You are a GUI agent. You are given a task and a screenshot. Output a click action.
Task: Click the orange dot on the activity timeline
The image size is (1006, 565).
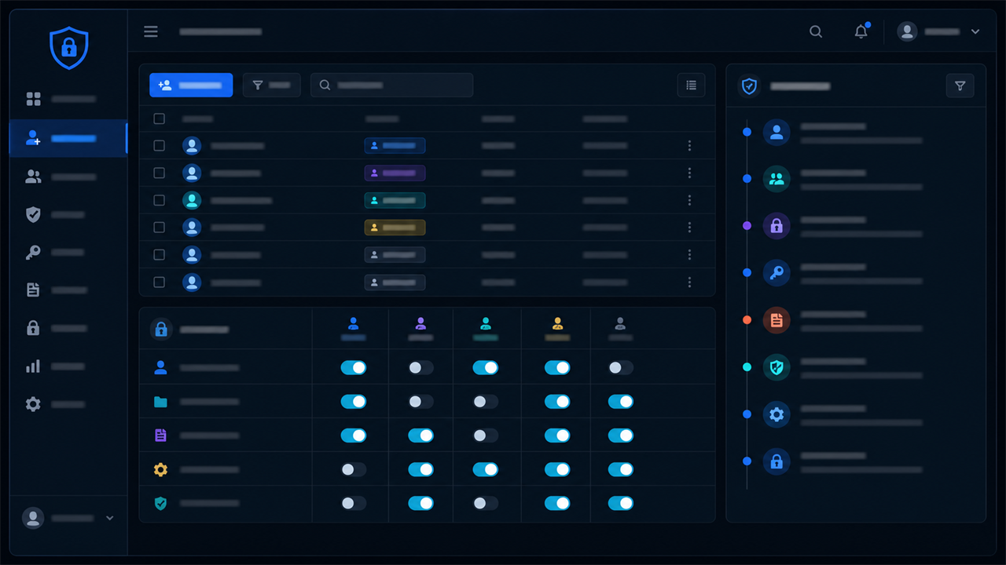click(747, 319)
